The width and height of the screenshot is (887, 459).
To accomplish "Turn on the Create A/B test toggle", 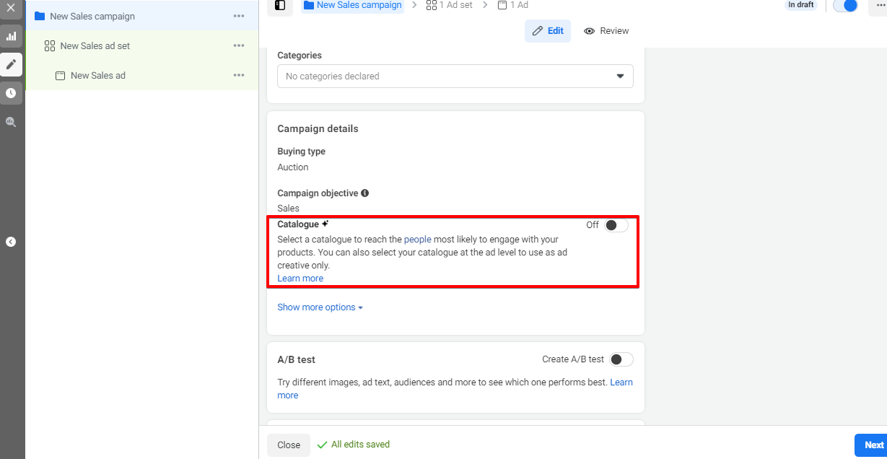I will tap(621, 359).
